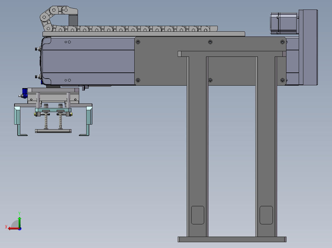Image resolution: width=332 pixels, height=248 pixels.
Task: Click the 'Y' label on the coordinate triad
Action: [19, 213]
